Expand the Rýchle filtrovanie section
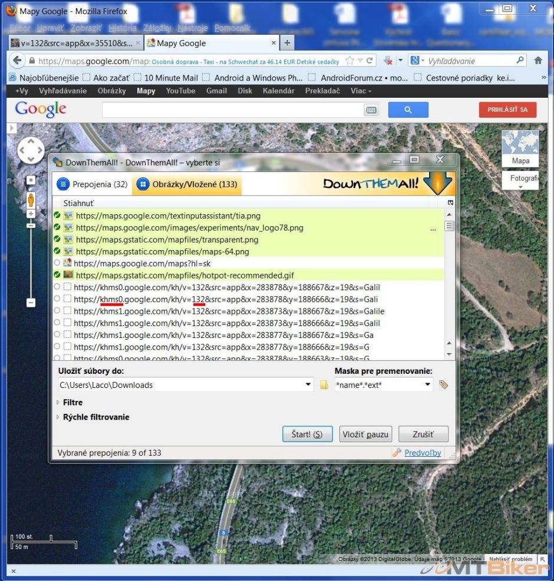 (58, 417)
